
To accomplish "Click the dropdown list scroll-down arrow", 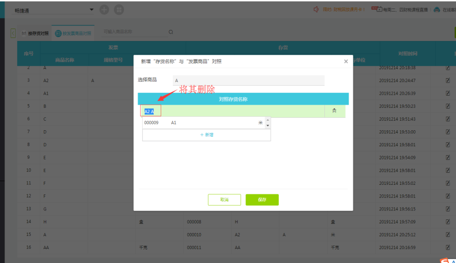I will coord(268,126).
